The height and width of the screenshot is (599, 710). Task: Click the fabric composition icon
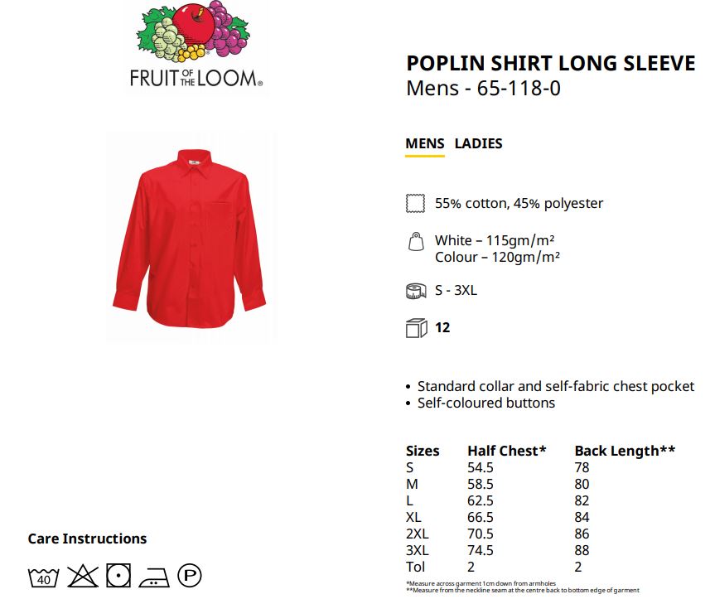point(415,203)
